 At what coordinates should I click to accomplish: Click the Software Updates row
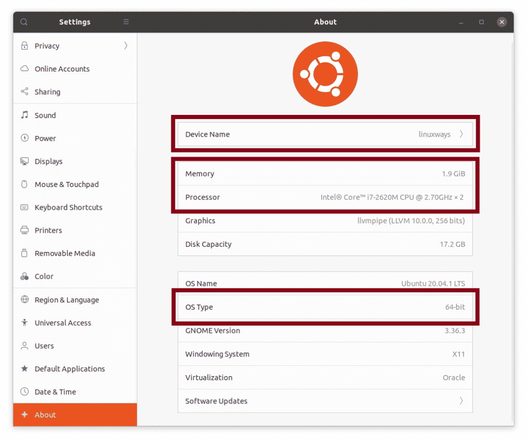(325, 401)
